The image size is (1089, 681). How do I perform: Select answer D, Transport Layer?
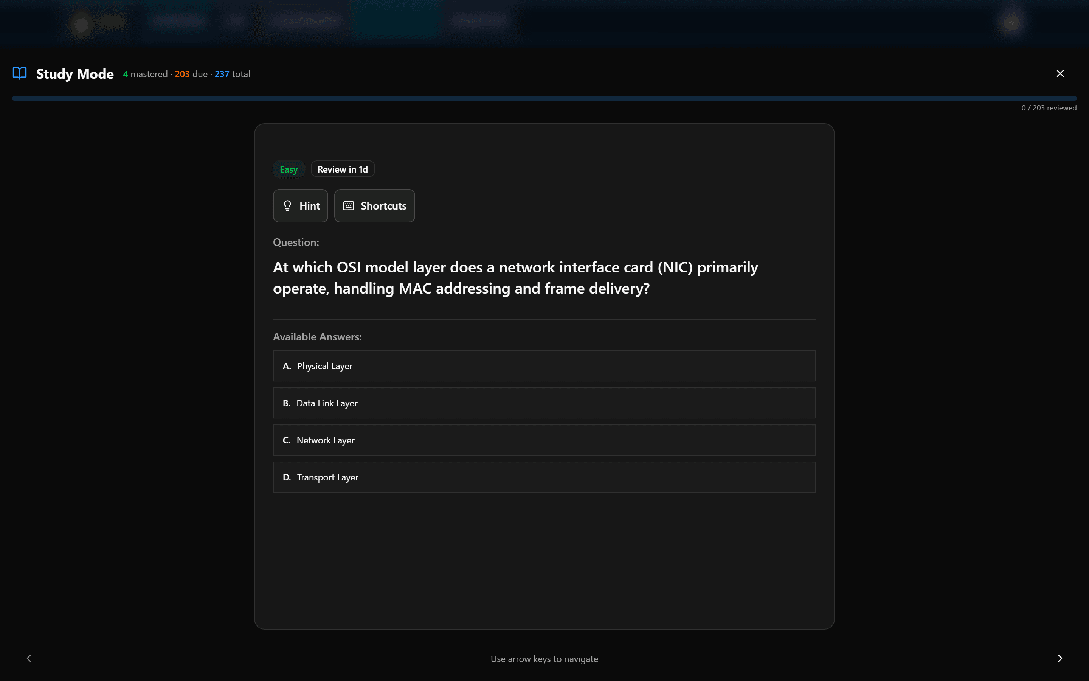pos(544,477)
